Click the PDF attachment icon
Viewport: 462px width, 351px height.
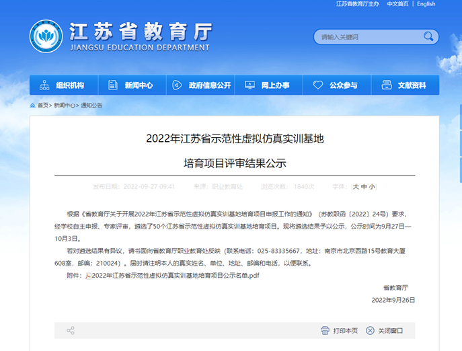tap(87, 276)
